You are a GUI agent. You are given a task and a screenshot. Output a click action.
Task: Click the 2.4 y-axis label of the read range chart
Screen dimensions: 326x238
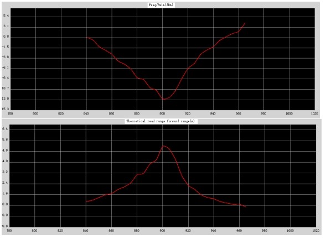point(5,183)
